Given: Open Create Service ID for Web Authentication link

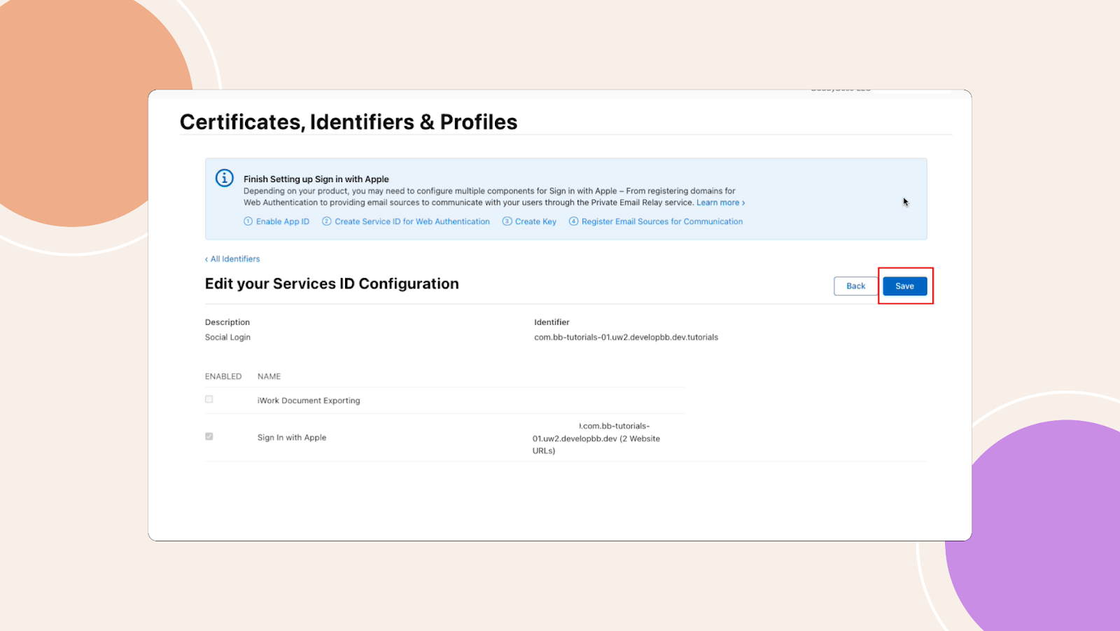Looking at the screenshot, I should 412,221.
